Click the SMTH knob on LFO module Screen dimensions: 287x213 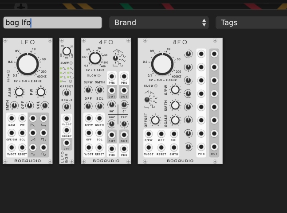[x=14, y=105]
